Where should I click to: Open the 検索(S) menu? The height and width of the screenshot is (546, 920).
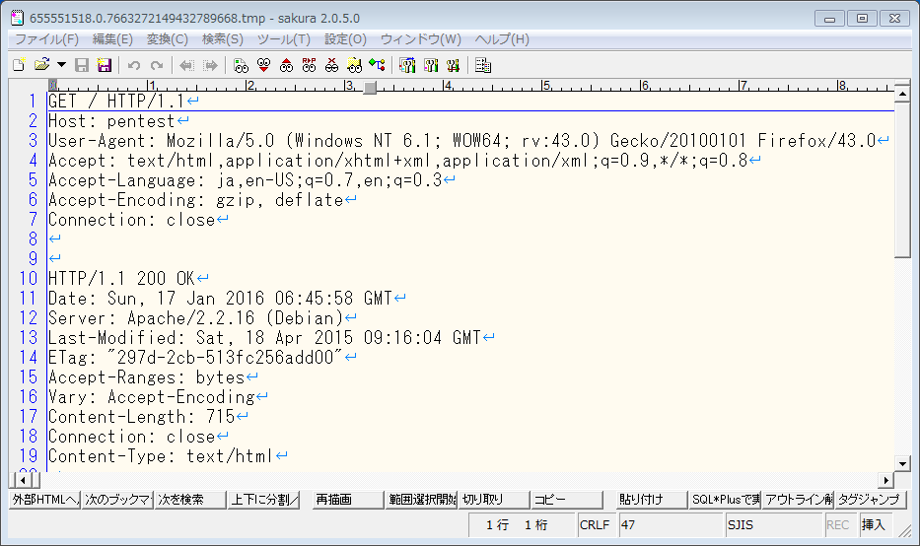222,39
